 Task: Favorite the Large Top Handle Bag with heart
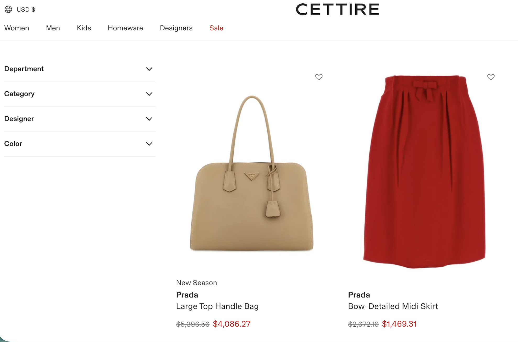pos(319,77)
